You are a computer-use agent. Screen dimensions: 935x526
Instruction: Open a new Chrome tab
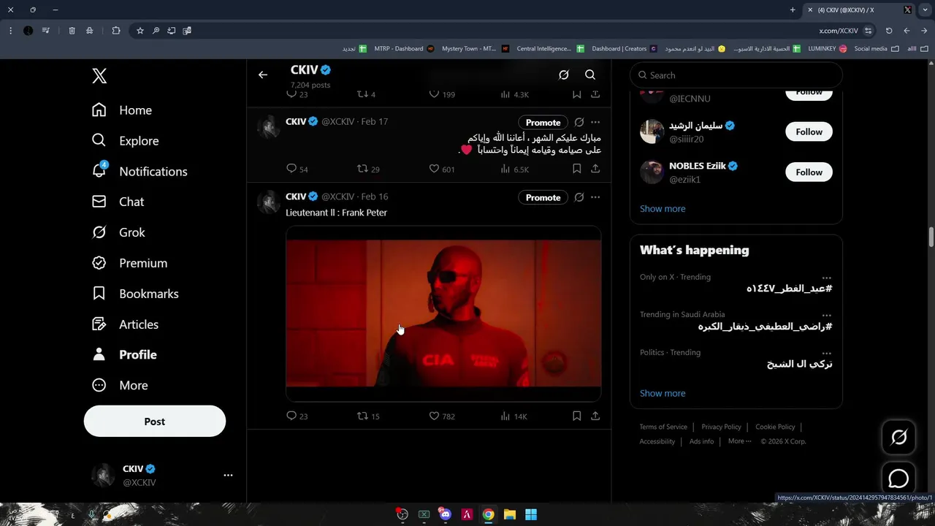point(793,9)
